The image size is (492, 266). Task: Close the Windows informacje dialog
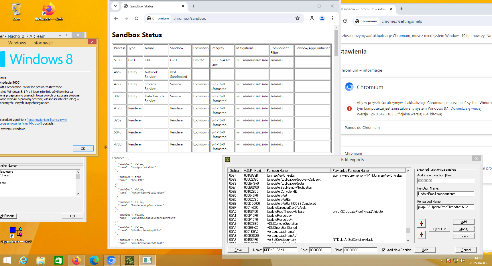coord(92,42)
